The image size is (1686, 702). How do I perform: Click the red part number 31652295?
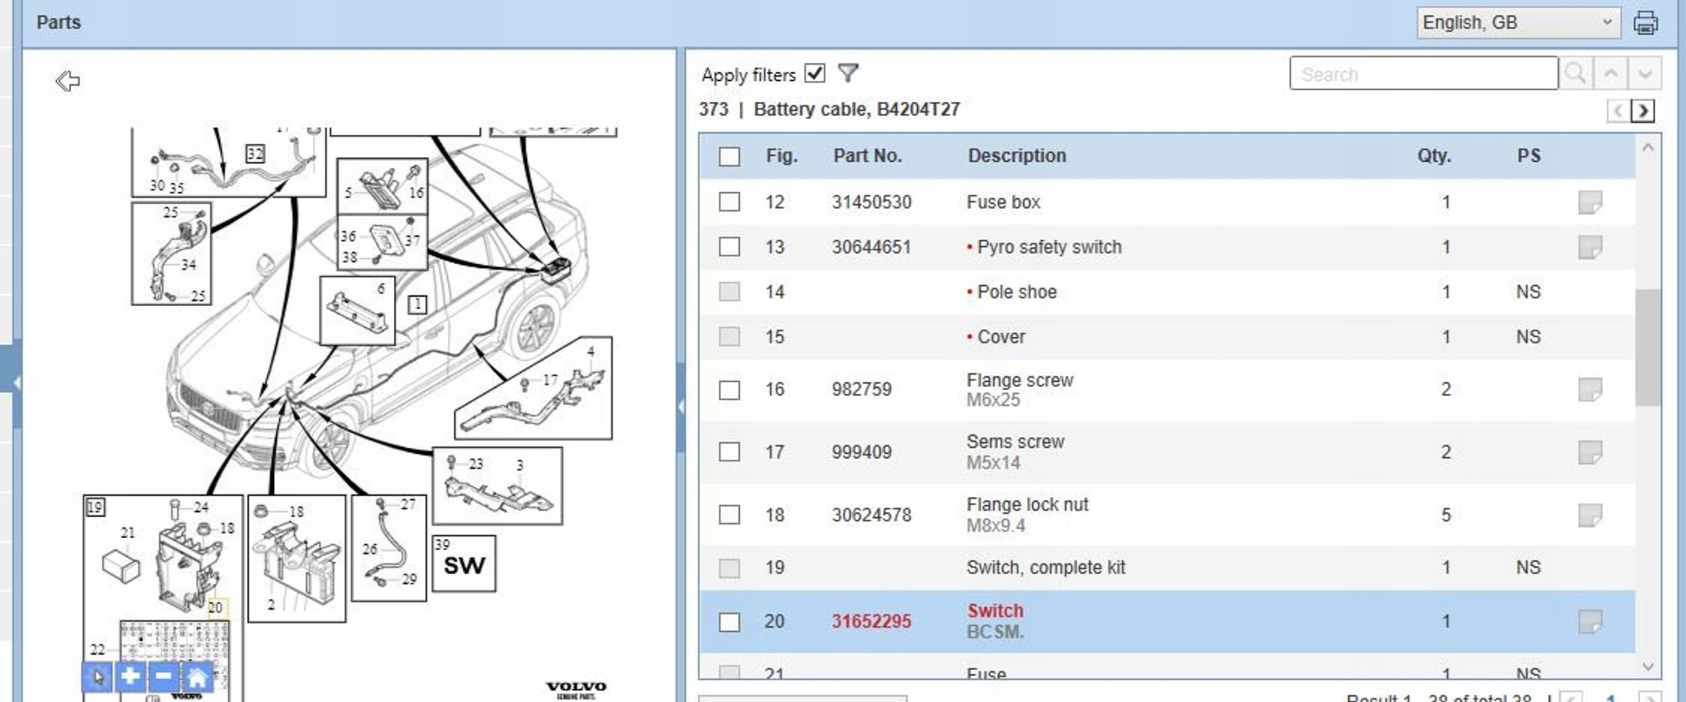pos(871,622)
